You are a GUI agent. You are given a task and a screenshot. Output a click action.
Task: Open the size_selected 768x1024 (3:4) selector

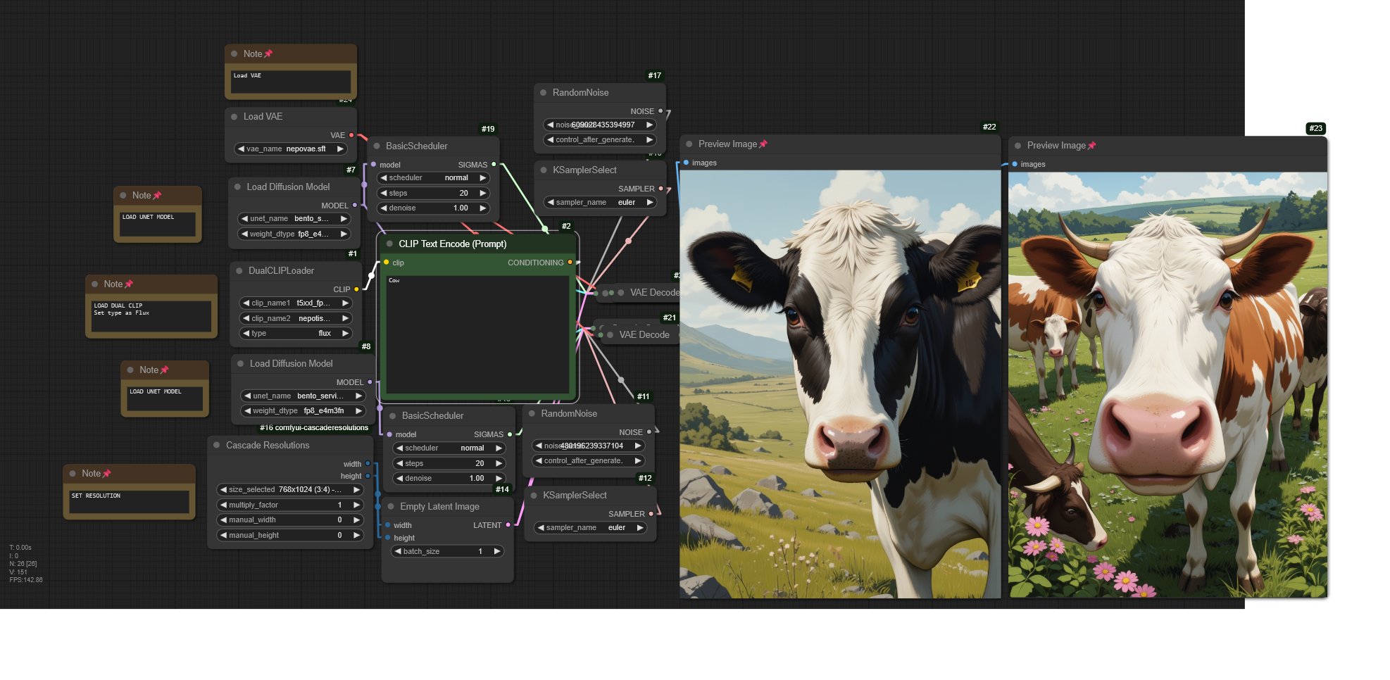(x=290, y=489)
